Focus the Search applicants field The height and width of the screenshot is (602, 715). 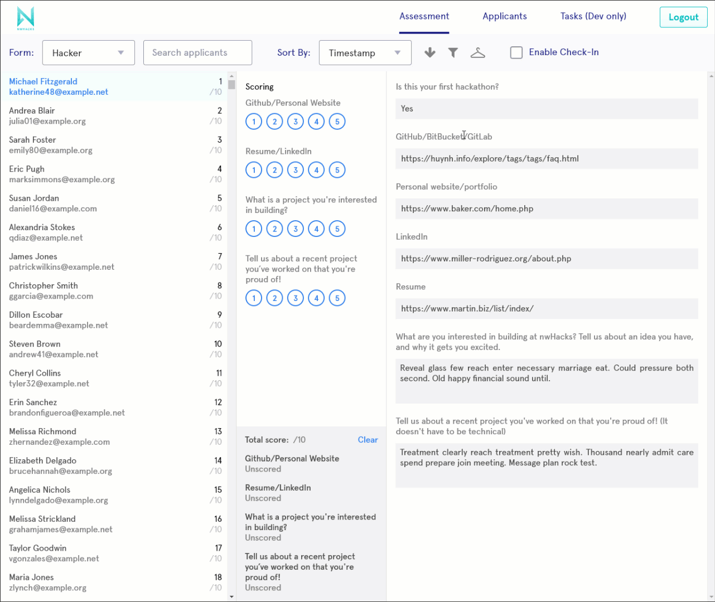[x=197, y=52]
